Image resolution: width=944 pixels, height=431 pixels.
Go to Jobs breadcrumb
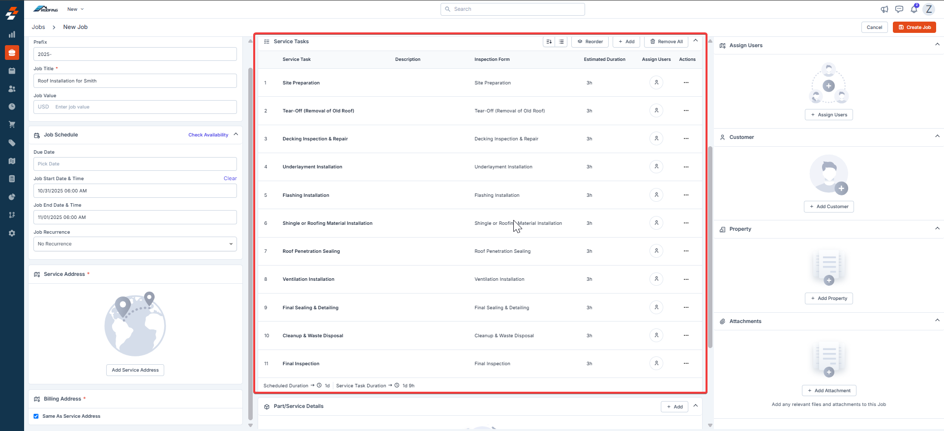(x=38, y=27)
